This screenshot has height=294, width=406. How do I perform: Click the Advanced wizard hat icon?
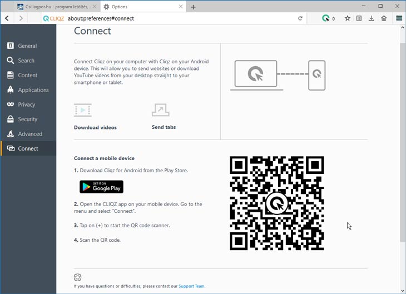point(11,134)
